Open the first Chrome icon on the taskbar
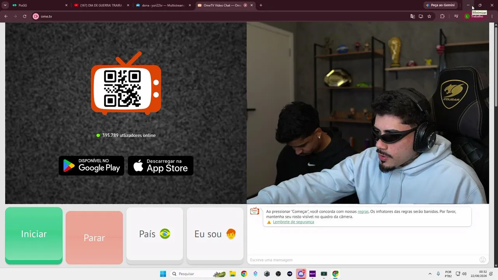 tap(244, 274)
